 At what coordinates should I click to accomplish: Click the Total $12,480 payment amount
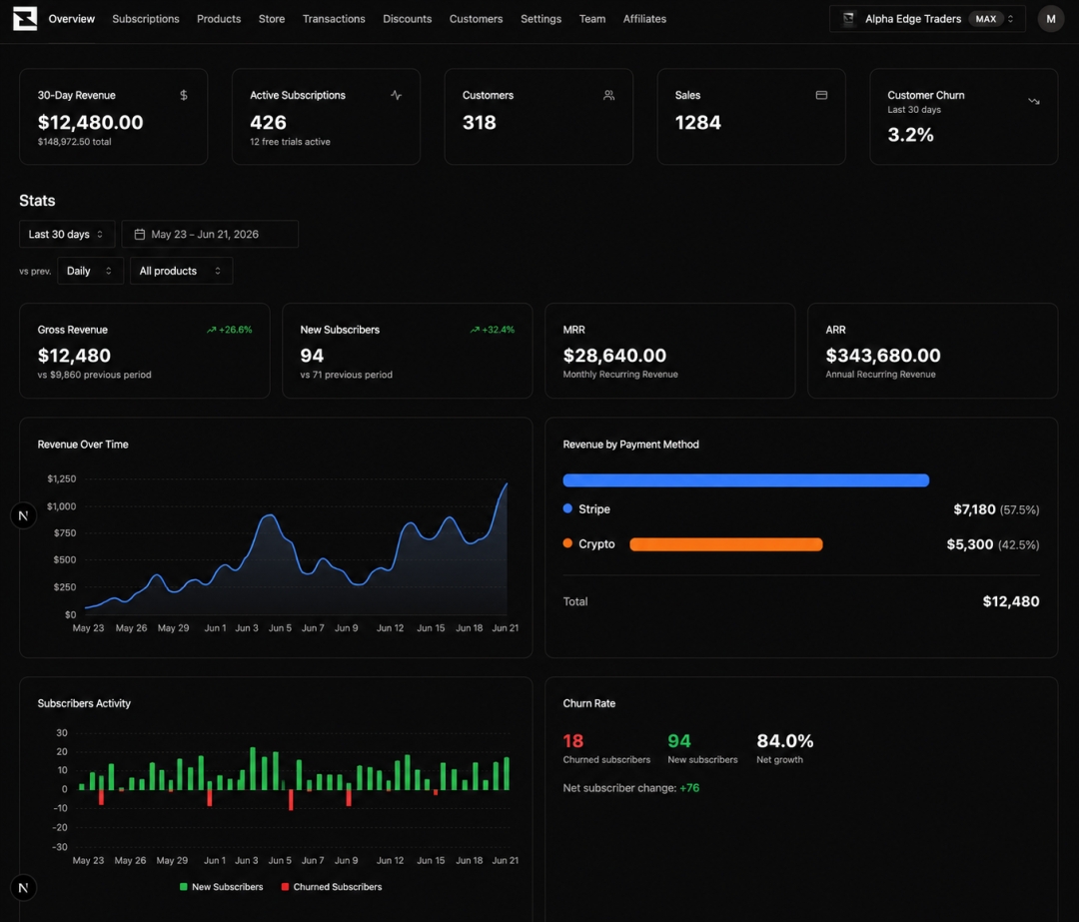[1011, 601]
